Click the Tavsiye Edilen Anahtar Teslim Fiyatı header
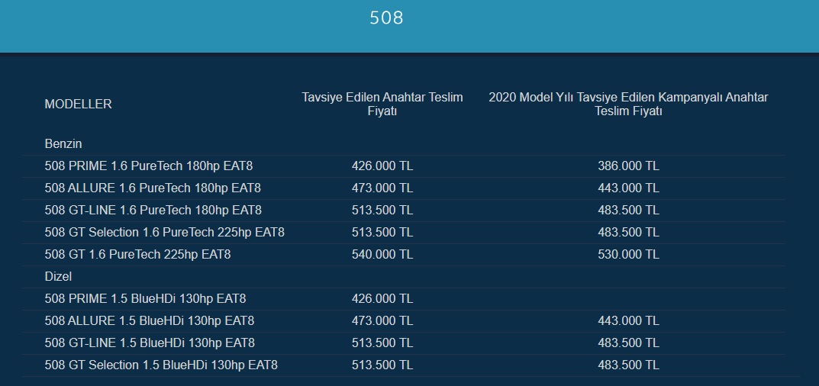 pos(382,104)
